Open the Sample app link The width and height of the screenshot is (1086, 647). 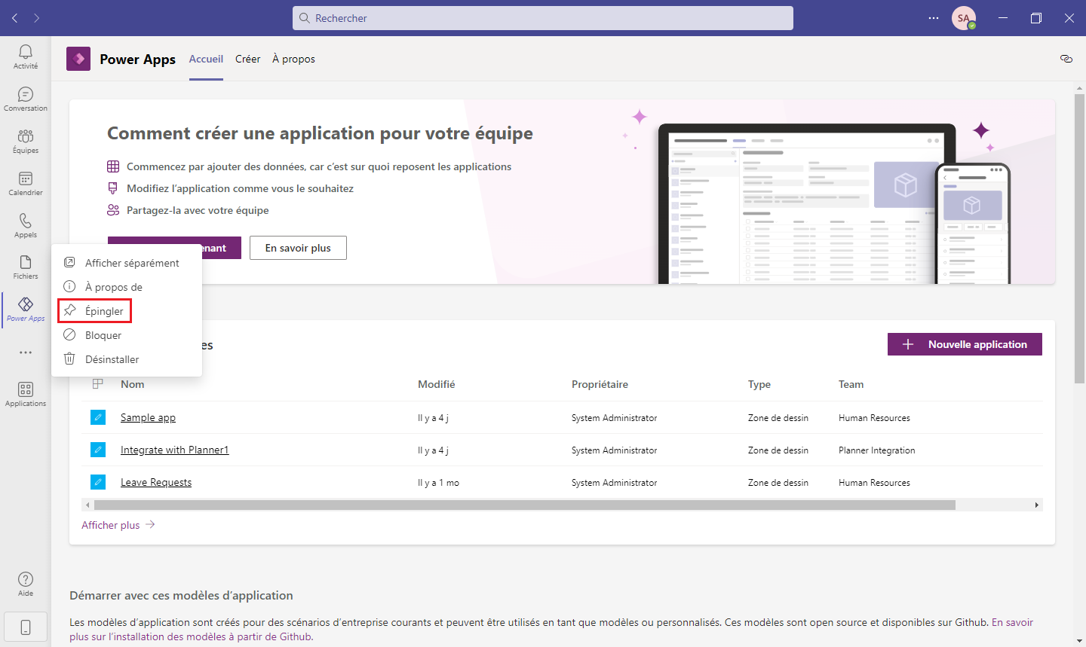(x=148, y=417)
